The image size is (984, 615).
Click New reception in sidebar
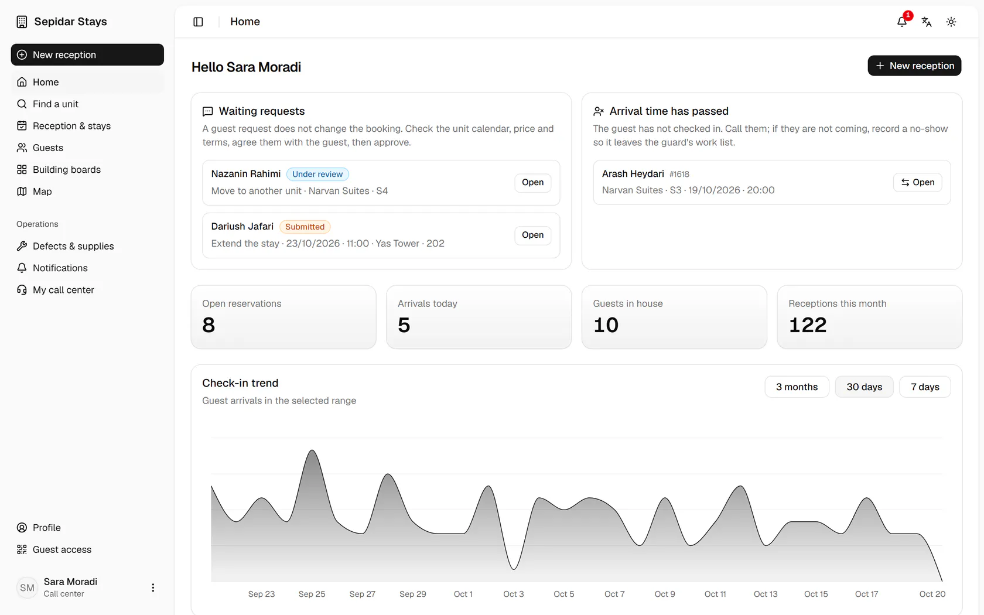pyautogui.click(x=87, y=54)
